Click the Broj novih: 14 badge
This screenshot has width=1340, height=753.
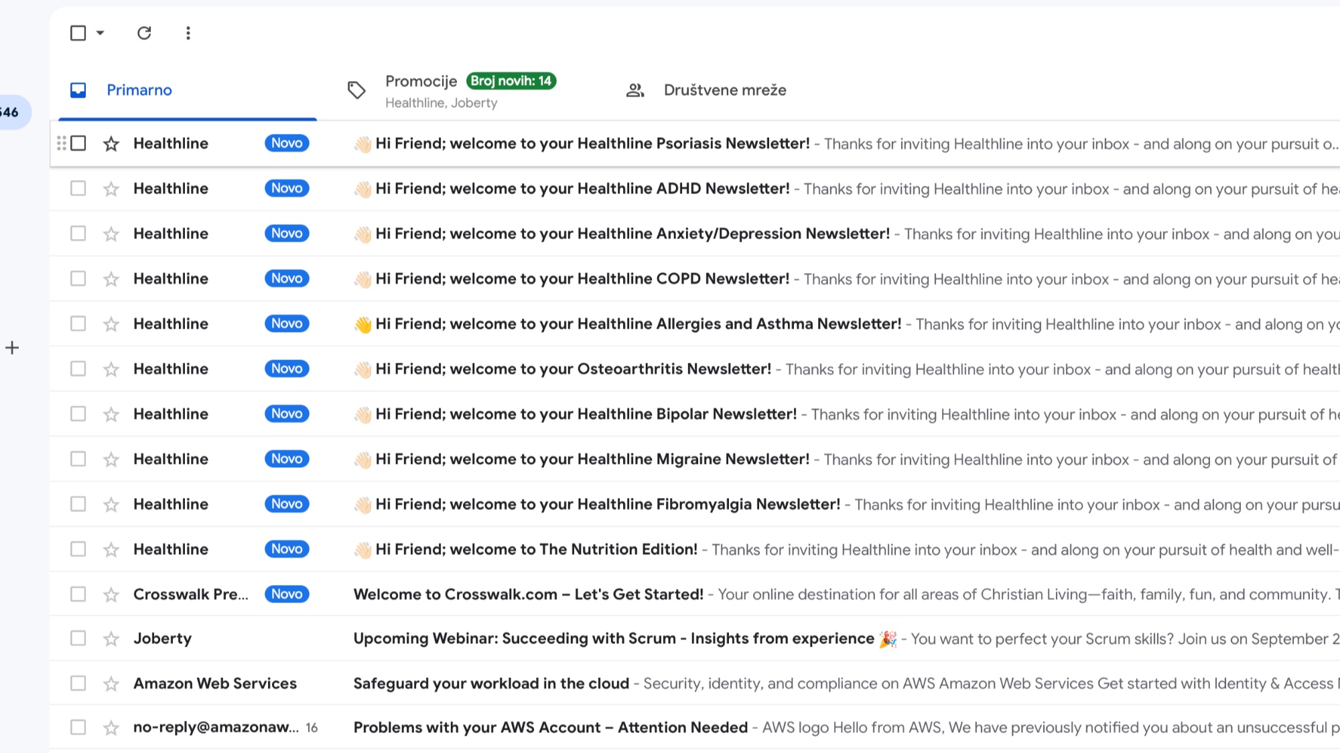pos(511,81)
